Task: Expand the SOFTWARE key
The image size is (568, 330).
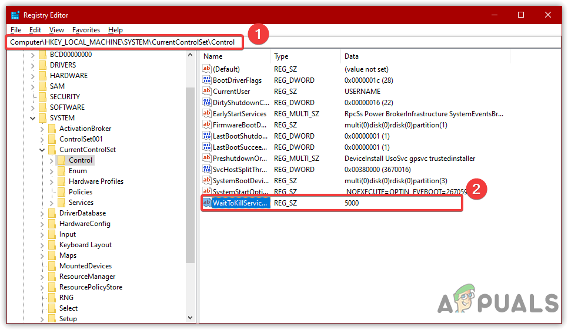Action: (x=32, y=108)
